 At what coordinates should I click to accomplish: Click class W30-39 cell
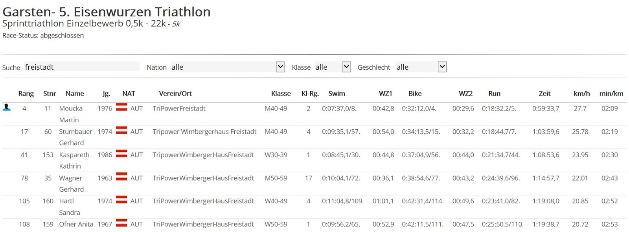tap(276, 155)
